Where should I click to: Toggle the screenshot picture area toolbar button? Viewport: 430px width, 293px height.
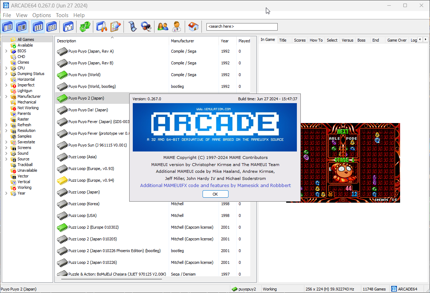pos(21,27)
